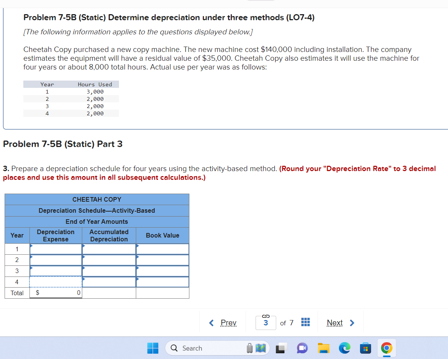Click the right chevron beside Next
The width and height of the screenshot is (448, 359).
click(352, 323)
